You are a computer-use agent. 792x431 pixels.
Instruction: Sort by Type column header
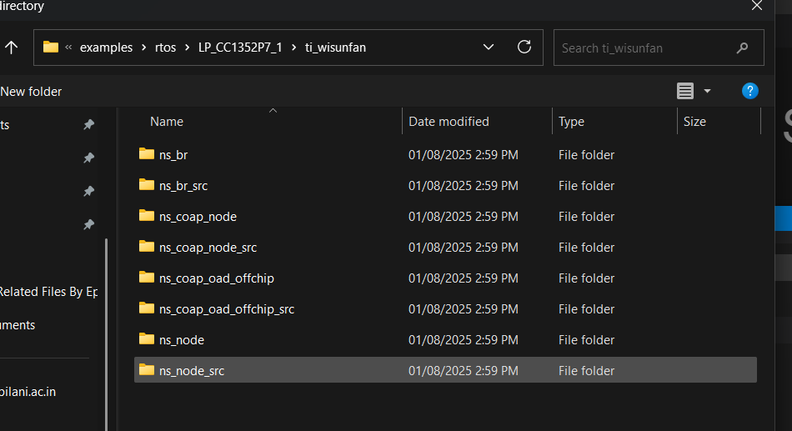click(571, 122)
